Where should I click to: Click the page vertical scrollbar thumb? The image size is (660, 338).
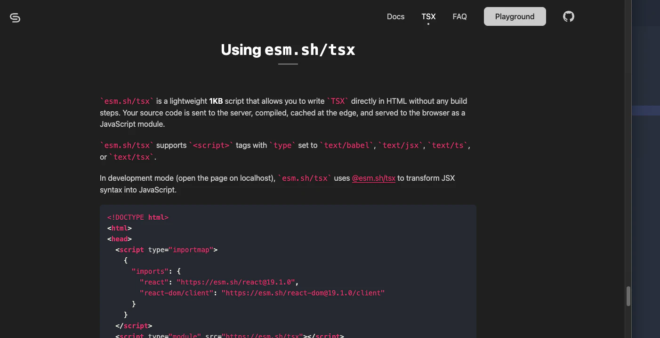(x=628, y=296)
